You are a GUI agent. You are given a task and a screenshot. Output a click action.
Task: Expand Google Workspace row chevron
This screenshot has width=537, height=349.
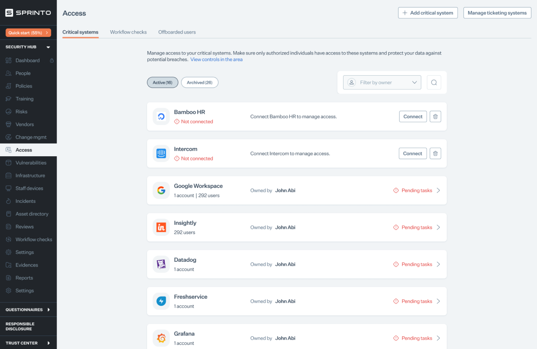point(438,191)
